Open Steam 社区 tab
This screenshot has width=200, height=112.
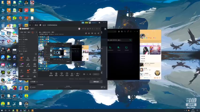(44, 25)
